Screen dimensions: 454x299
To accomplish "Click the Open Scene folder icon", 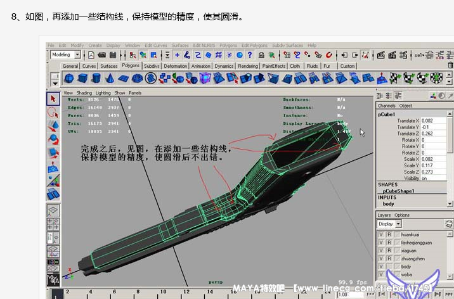I will (x=101, y=55).
